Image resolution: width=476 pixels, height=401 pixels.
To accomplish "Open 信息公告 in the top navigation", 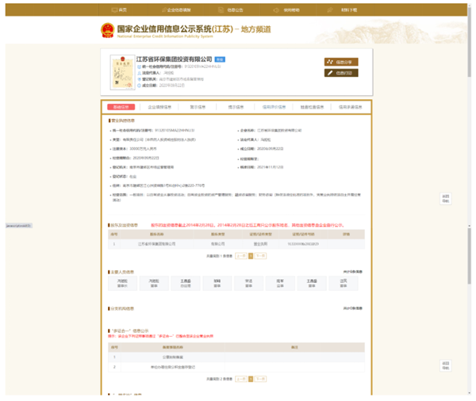I will [232, 10].
